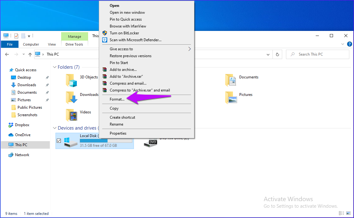Click WinRAR icon beside Add to "Archive.rar"
354x218 pixels.
tap(104, 76)
